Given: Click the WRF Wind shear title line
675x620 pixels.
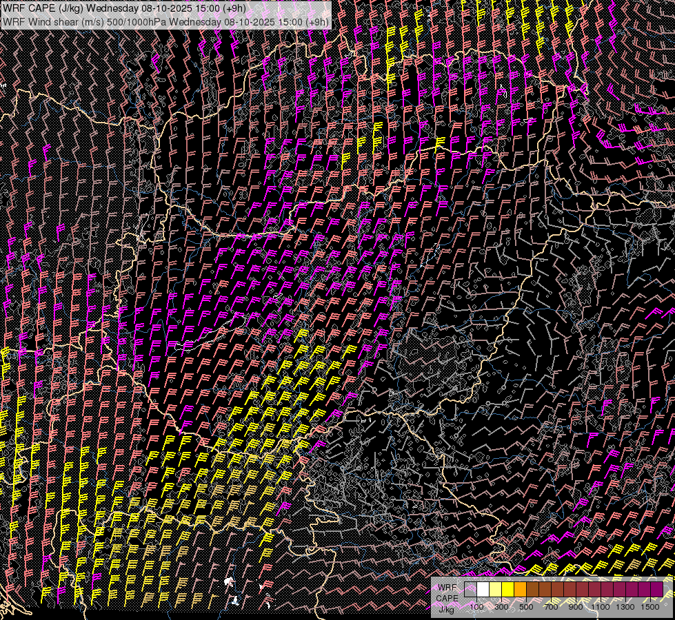Looking at the screenshot, I should click(165, 21).
